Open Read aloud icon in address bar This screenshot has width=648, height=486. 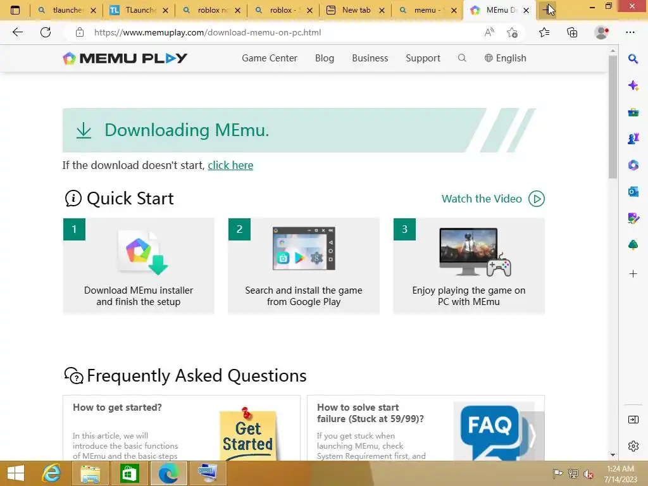coord(489,32)
